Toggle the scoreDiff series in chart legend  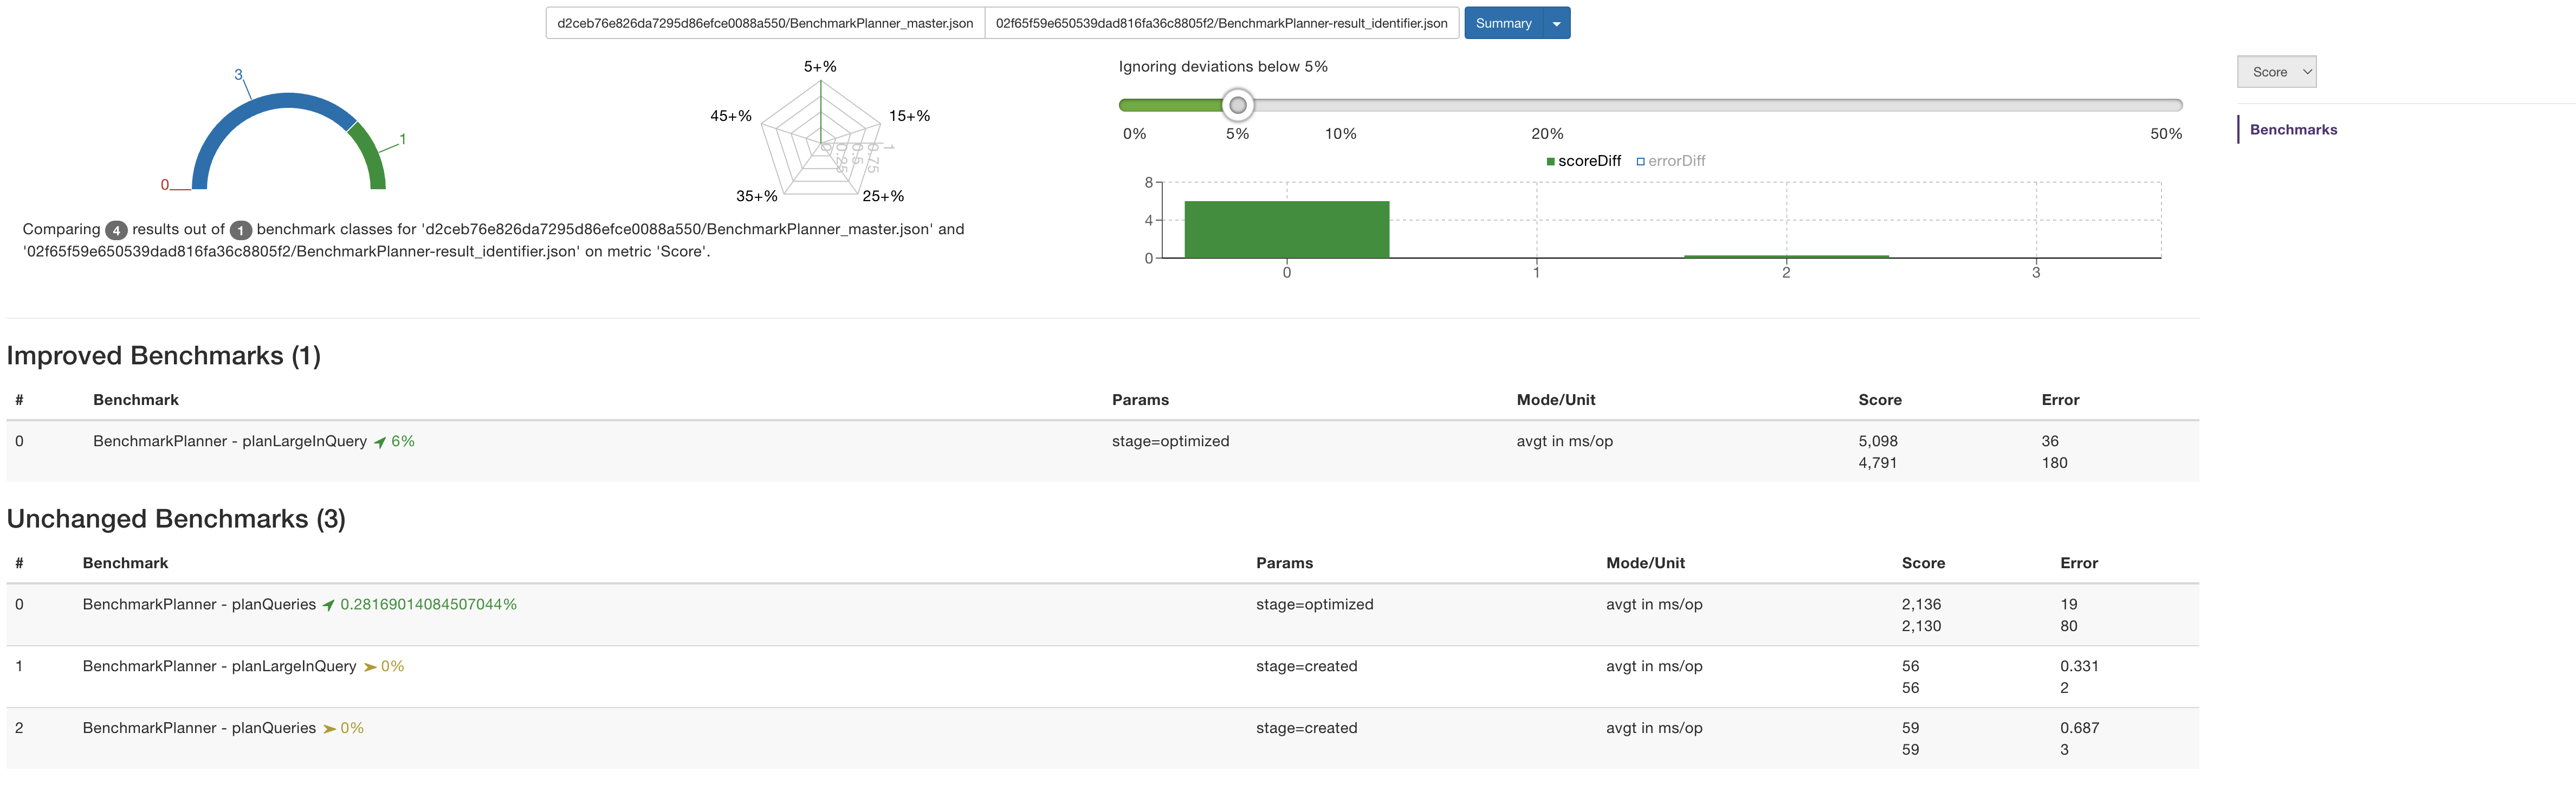click(1589, 161)
